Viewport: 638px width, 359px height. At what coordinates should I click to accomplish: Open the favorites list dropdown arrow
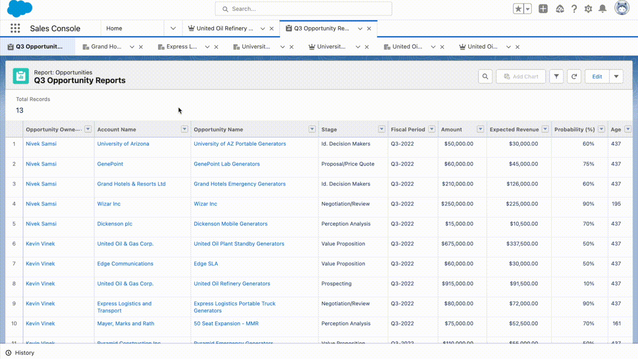[528, 9]
